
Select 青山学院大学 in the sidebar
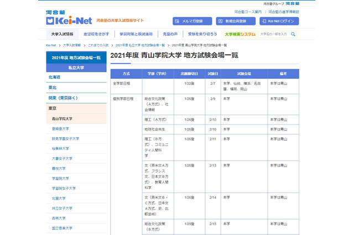(76, 119)
